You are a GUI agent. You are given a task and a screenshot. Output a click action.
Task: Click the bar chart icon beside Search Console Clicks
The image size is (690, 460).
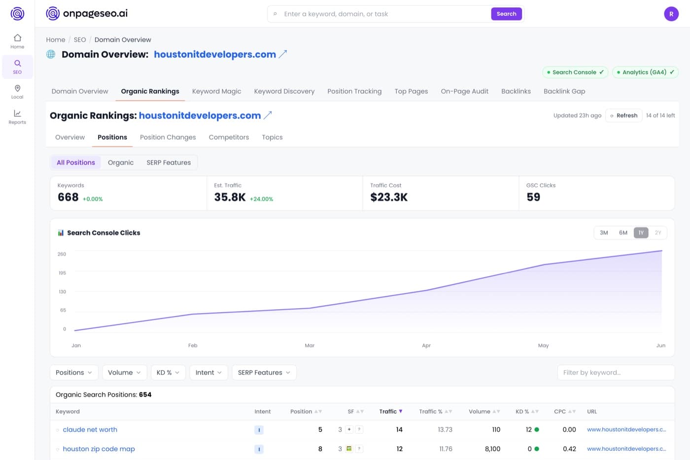tap(61, 233)
